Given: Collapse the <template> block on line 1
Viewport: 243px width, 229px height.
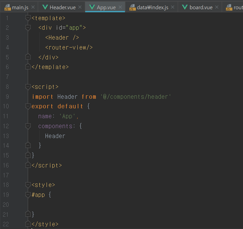Looking at the screenshot, I should tap(28, 18).
